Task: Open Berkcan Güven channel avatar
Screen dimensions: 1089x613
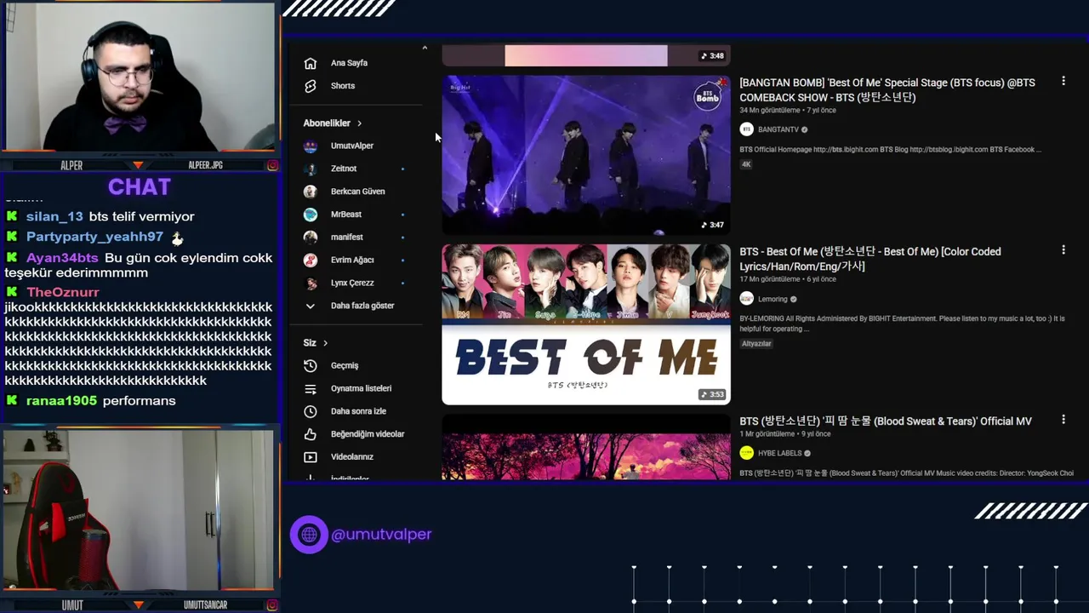Action: (311, 192)
